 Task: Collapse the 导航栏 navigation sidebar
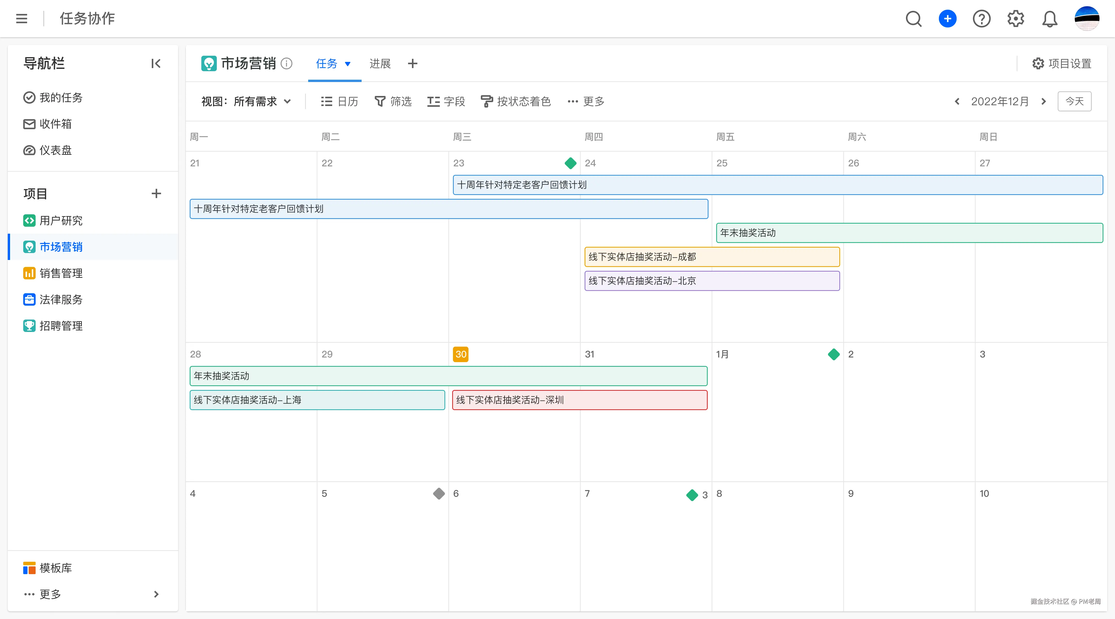tap(156, 63)
